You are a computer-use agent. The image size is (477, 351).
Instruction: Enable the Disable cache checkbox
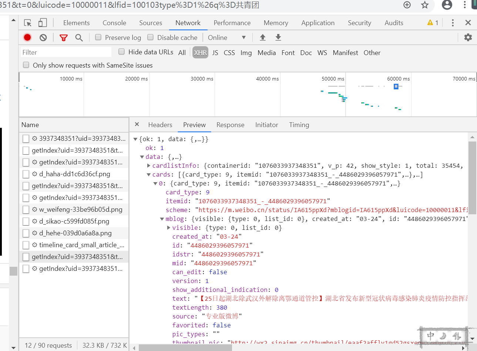(x=150, y=37)
